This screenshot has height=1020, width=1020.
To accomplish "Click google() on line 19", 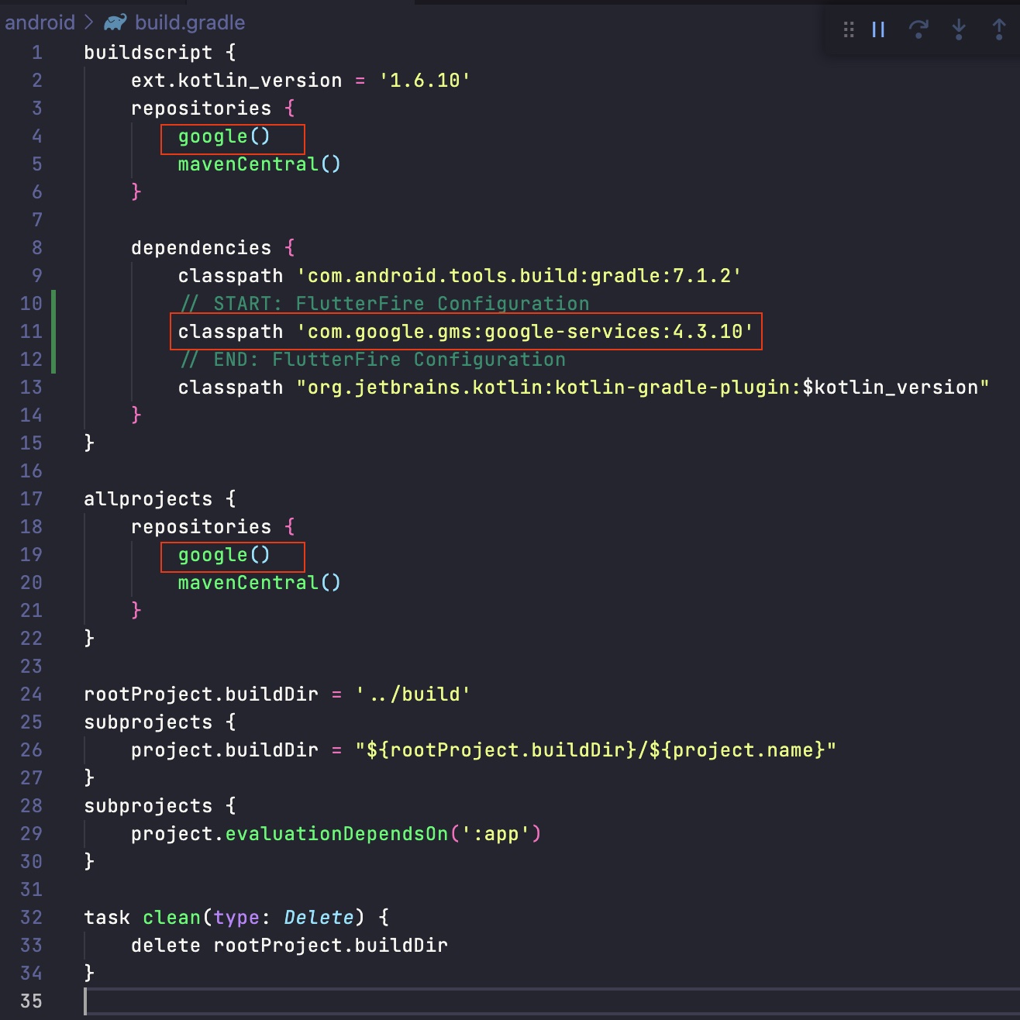I will (225, 555).
